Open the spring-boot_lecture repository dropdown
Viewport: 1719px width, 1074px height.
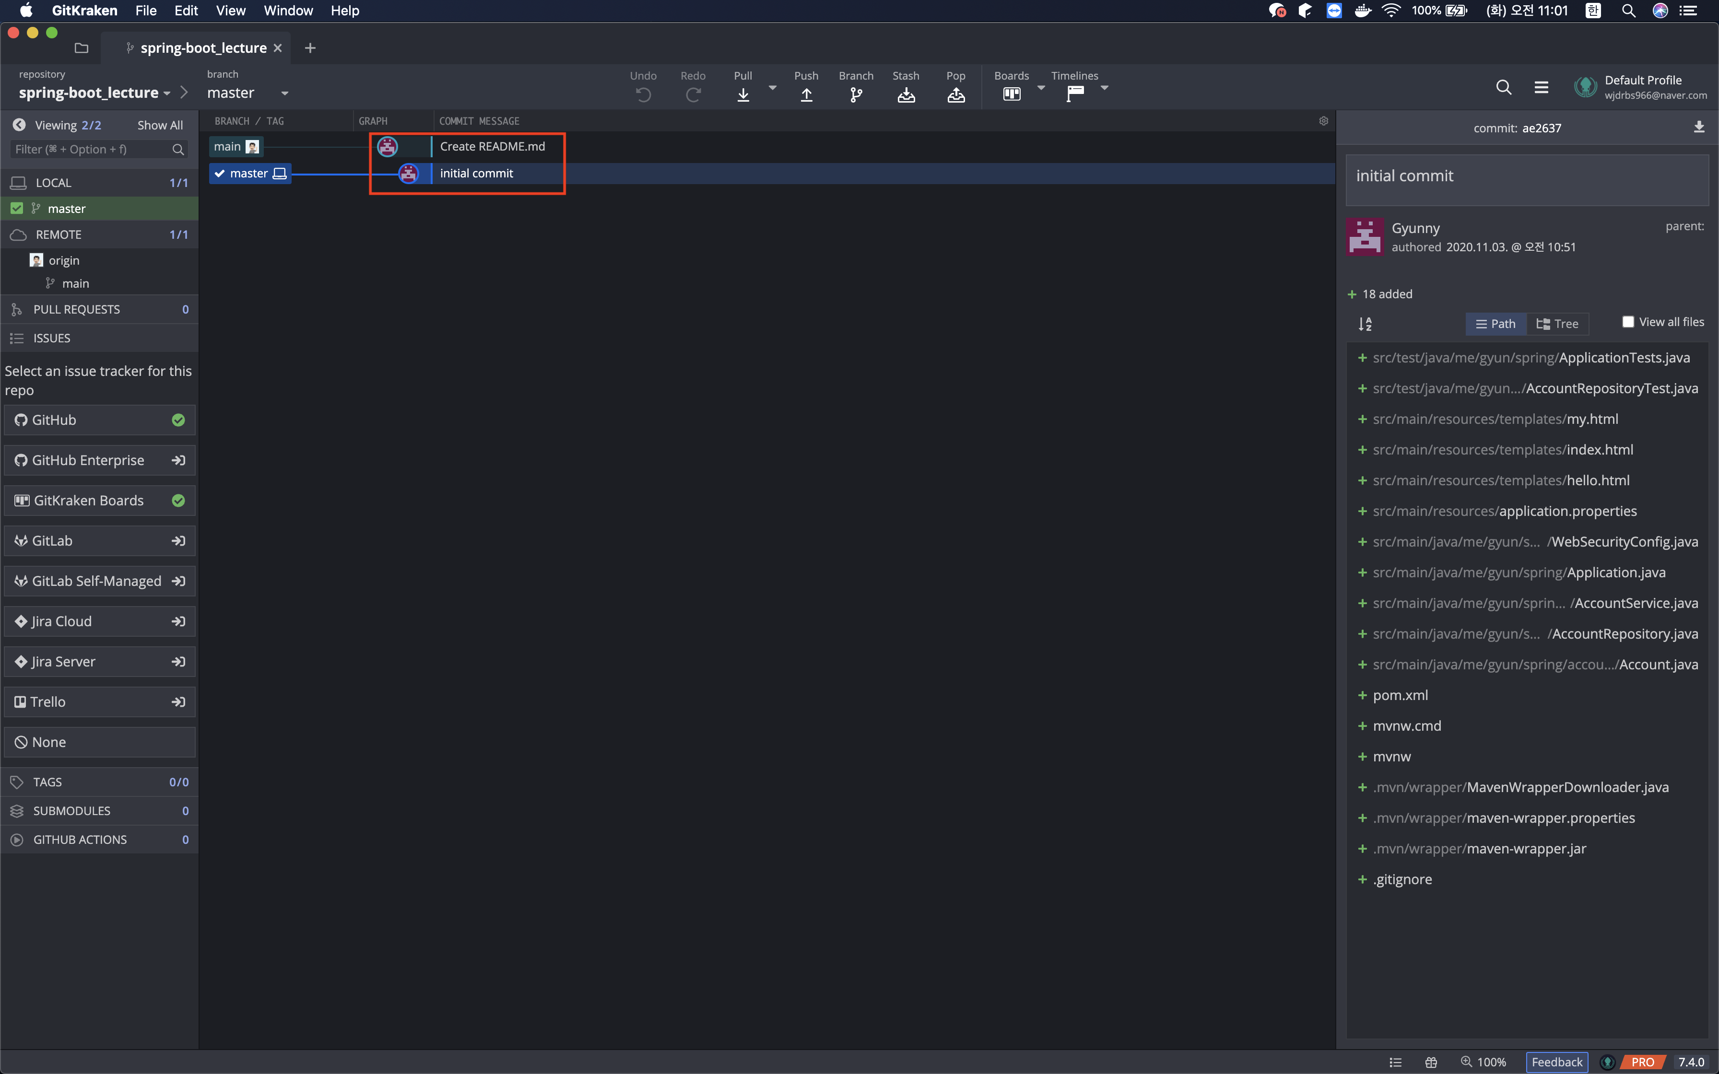pyautogui.click(x=166, y=93)
